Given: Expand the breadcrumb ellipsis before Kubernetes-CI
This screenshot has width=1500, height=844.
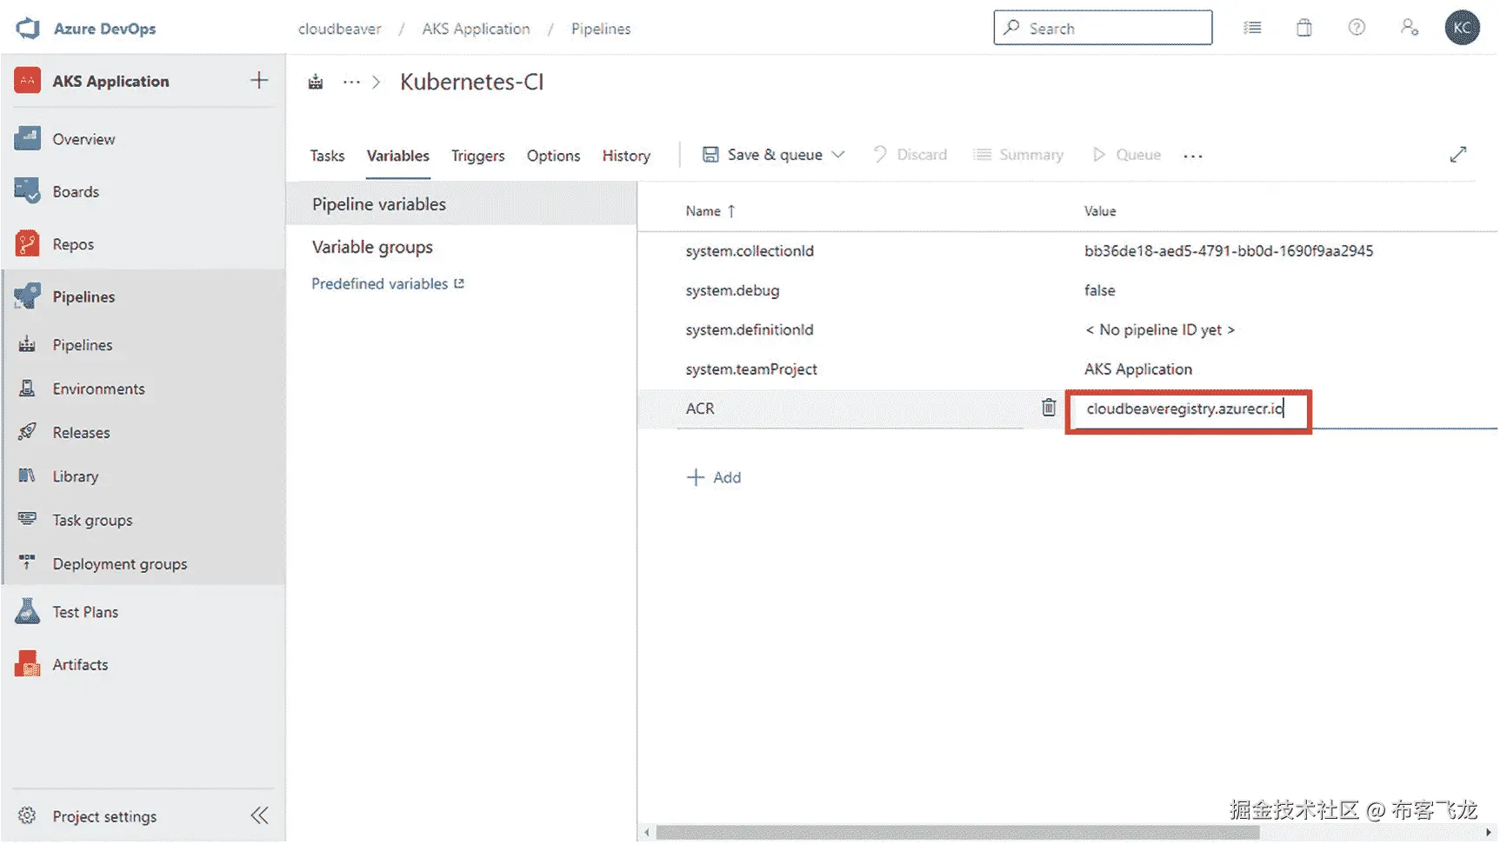Looking at the screenshot, I should click(351, 82).
